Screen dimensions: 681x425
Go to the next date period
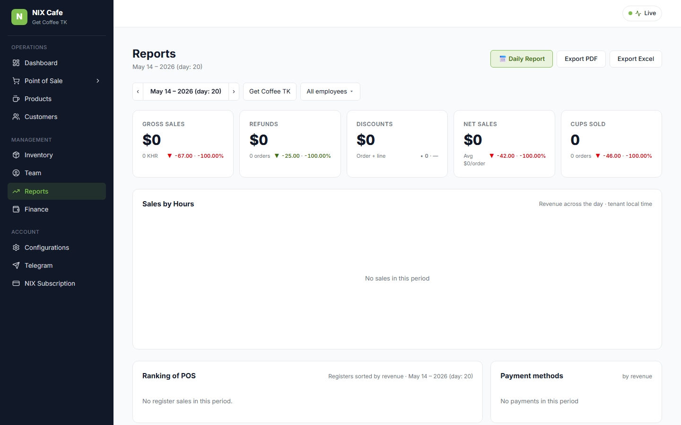click(234, 92)
